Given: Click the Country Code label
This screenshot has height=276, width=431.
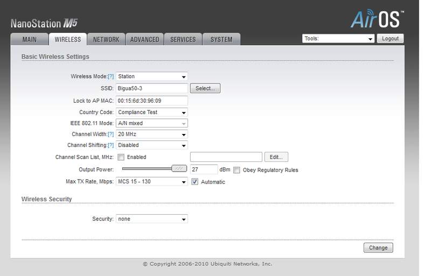Looking at the screenshot, I should click(x=96, y=112).
